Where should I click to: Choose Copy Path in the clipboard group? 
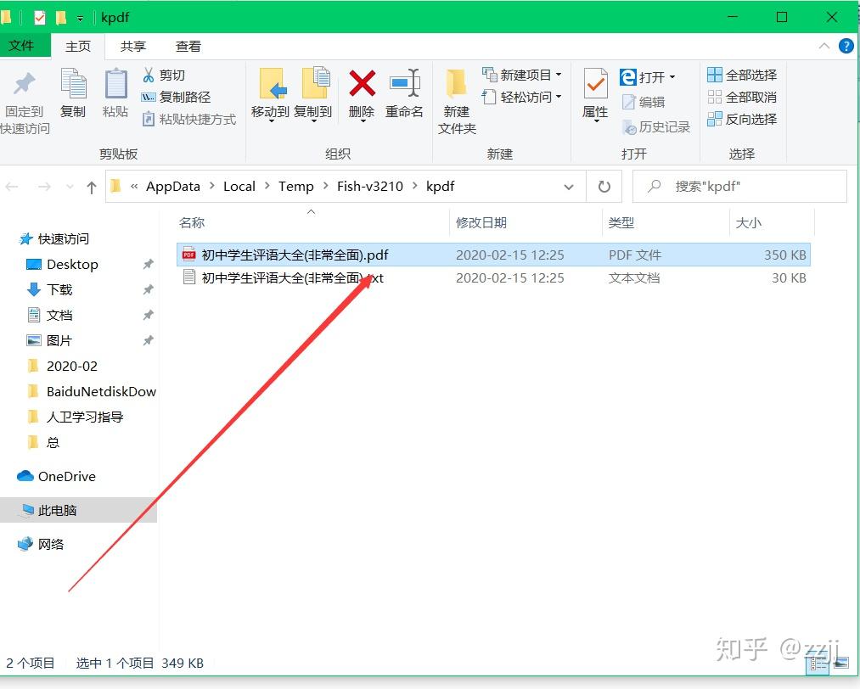pyautogui.click(x=176, y=97)
